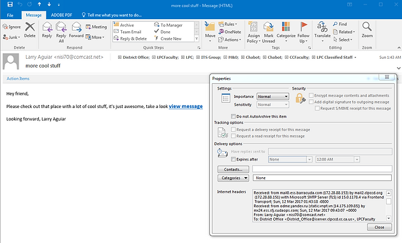Open the Zoom dialog
Screen dimensions: 402x243
[367, 30]
